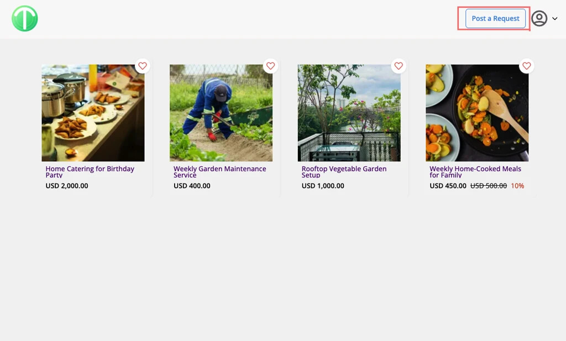Open the user profile avatar icon

pos(539,18)
